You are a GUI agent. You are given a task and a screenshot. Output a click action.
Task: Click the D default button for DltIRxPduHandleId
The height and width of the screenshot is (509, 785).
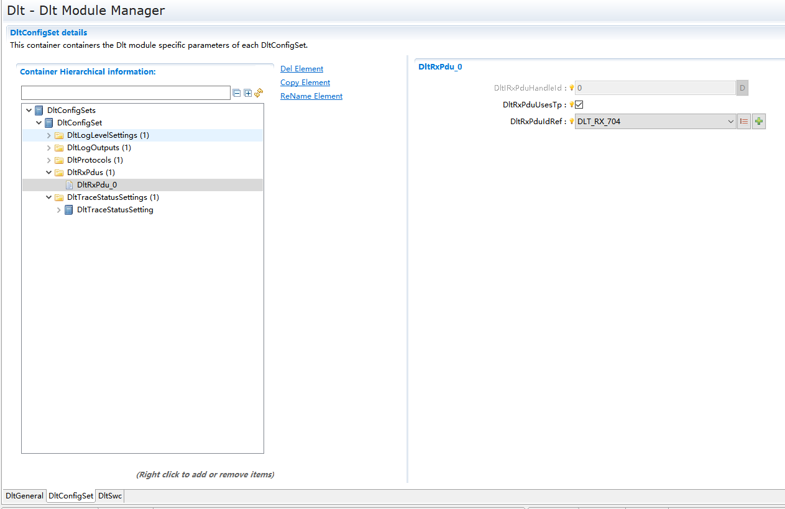(742, 88)
